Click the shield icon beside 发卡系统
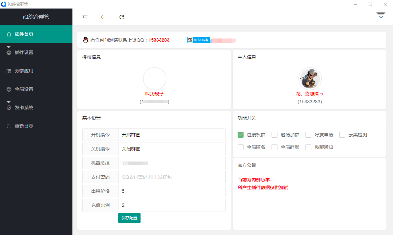This screenshot has height=235, width=393. pos(9,108)
